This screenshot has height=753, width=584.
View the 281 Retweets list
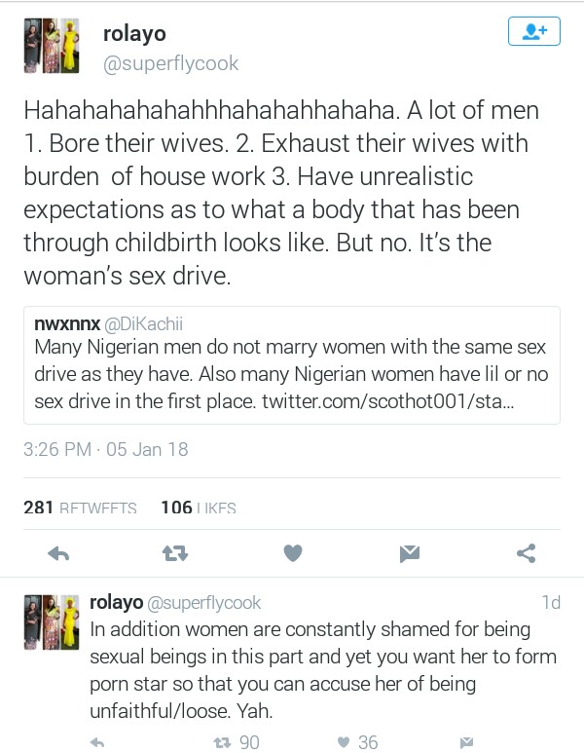(80, 508)
